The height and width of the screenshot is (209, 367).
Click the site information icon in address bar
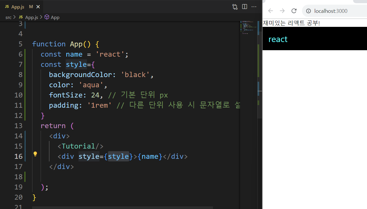[308, 11]
